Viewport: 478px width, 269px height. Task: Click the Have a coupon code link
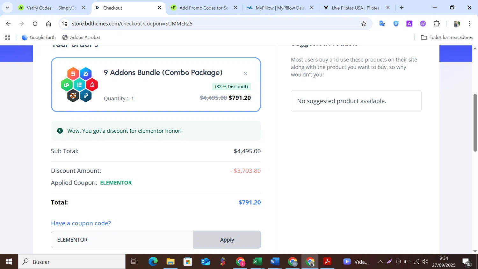click(x=81, y=223)
